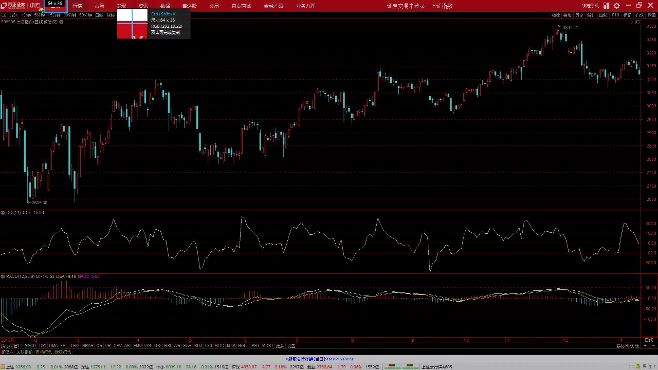Viewport: 658px width, 370px height.
Task: Click the 画线 drawing toolbar button
Action: pyautogui.click(x=603, y=15)
